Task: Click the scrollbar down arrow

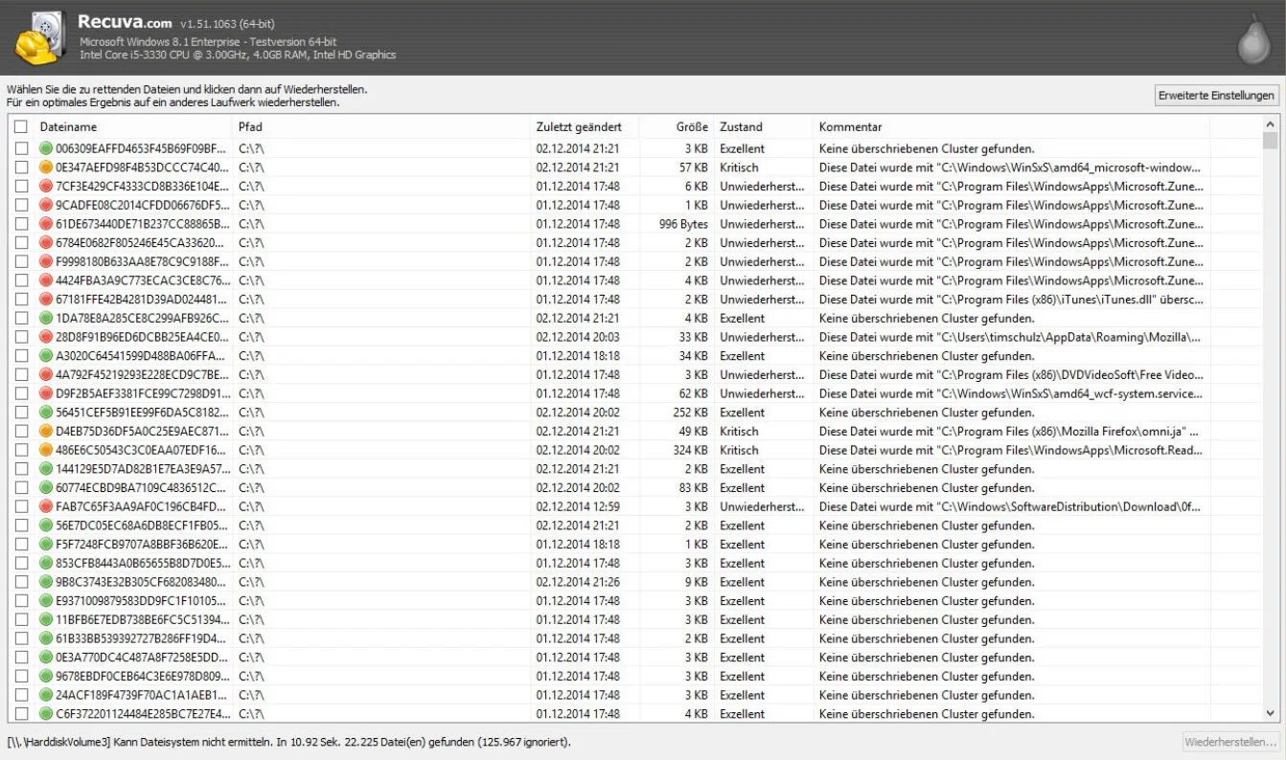Action: pos(1271,713)
